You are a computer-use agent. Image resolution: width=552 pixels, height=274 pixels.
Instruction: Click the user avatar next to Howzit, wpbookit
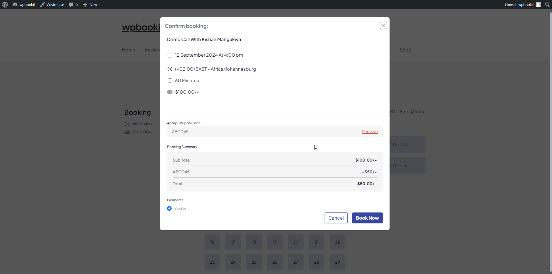[538, 5]
